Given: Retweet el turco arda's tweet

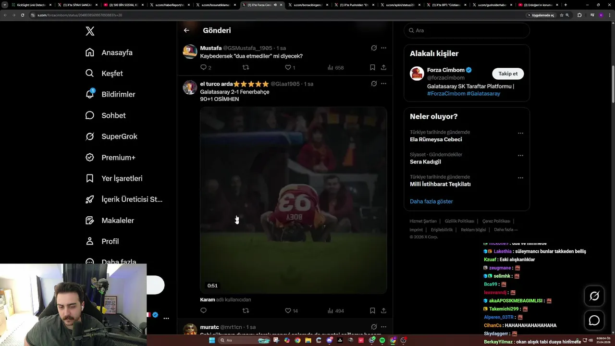Looking at the screenshot, I should 246,310.
